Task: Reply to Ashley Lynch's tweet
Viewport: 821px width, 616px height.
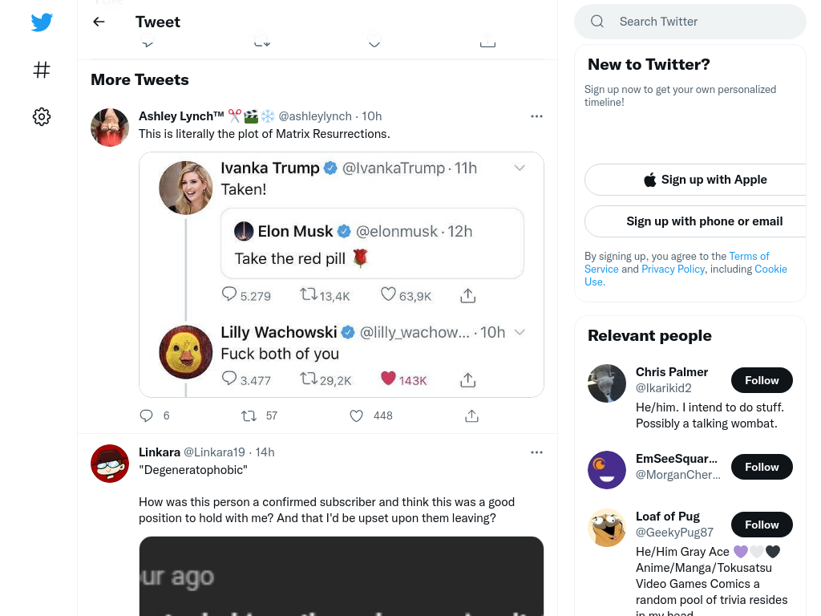Action: pyautogui.click(x=146, y=416)
